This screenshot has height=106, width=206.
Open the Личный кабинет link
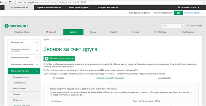(x=194, y=26)
